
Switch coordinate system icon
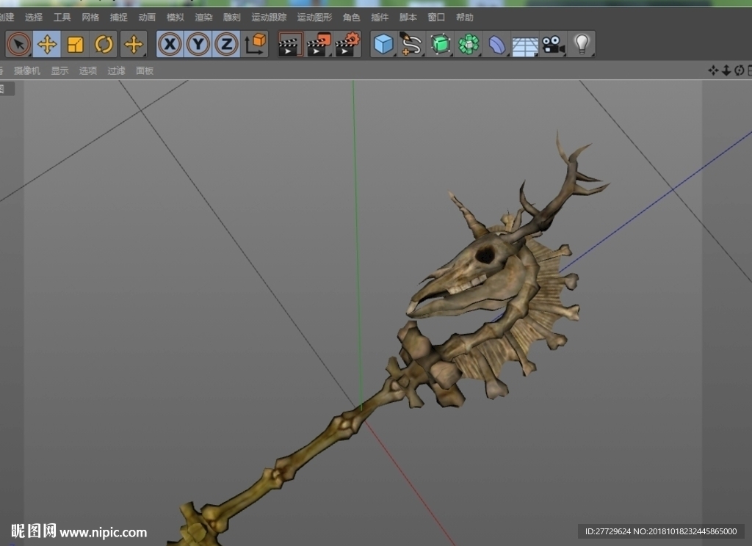click(x=255, y=44)
